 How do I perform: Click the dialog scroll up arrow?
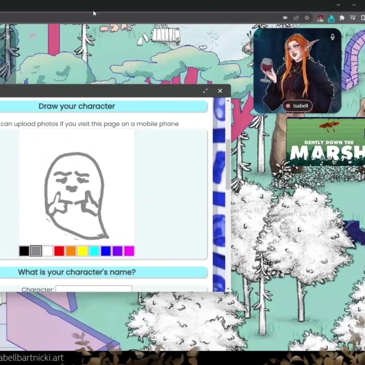[228, 101]
